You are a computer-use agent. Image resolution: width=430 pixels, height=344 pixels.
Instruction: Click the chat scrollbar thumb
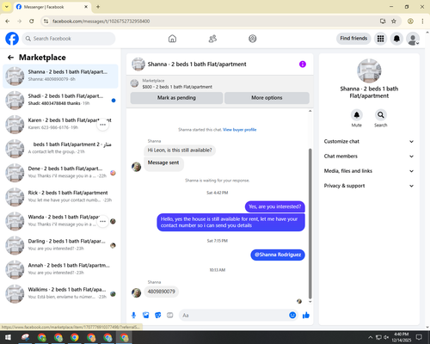point(310,224)
